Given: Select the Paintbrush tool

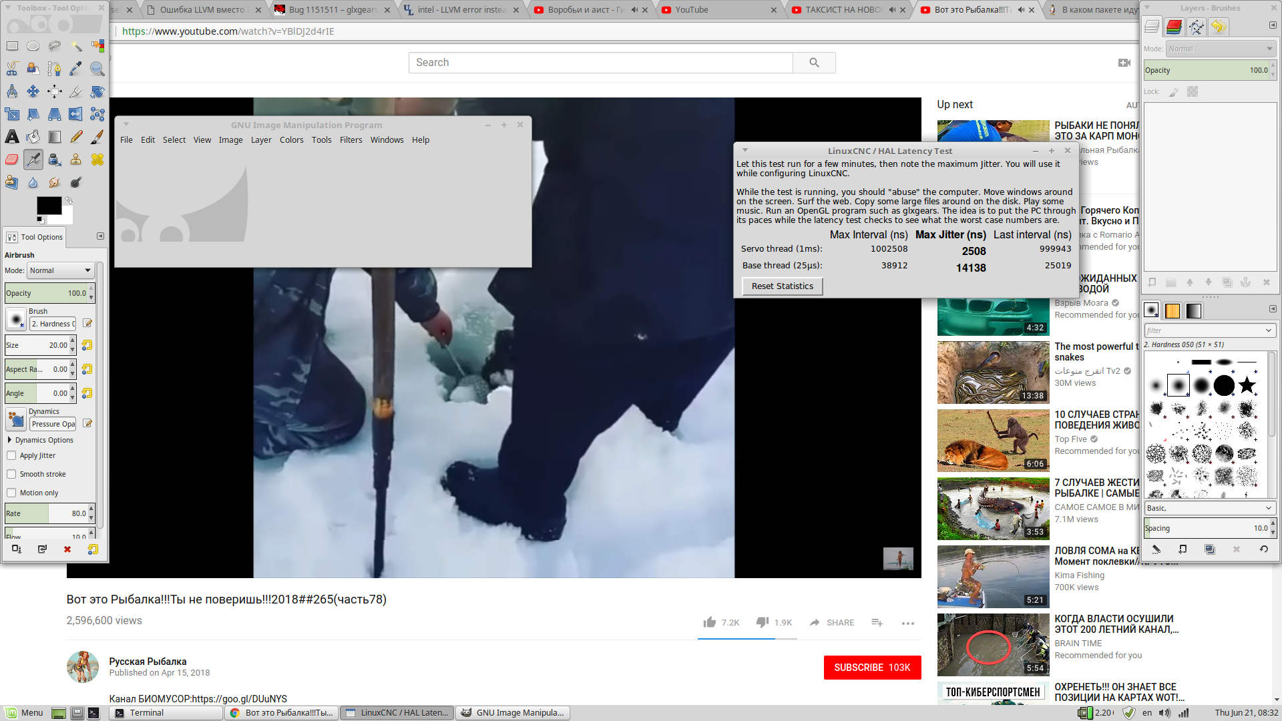Looking at the screenshot, I should [x=97, y=137].
